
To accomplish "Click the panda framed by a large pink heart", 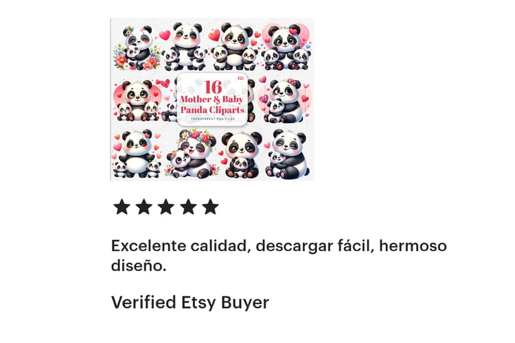I will tap(287, 47).
